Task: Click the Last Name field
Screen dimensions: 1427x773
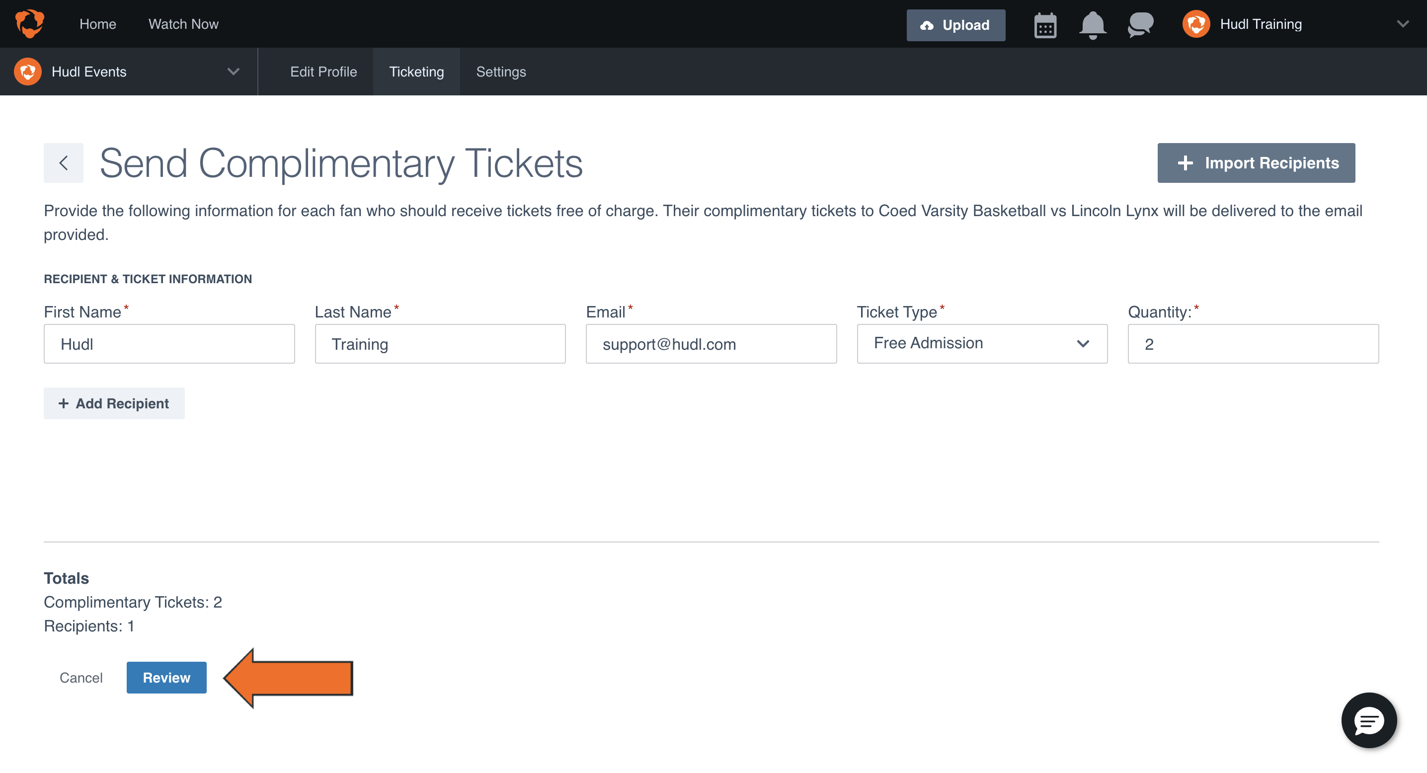Action: [440, 343]
